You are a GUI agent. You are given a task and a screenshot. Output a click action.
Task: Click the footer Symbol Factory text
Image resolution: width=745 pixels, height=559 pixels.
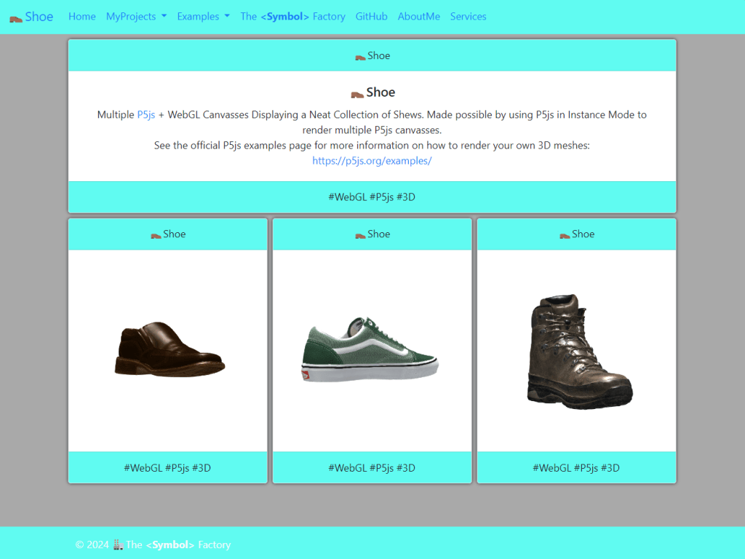tap(178, 544)
